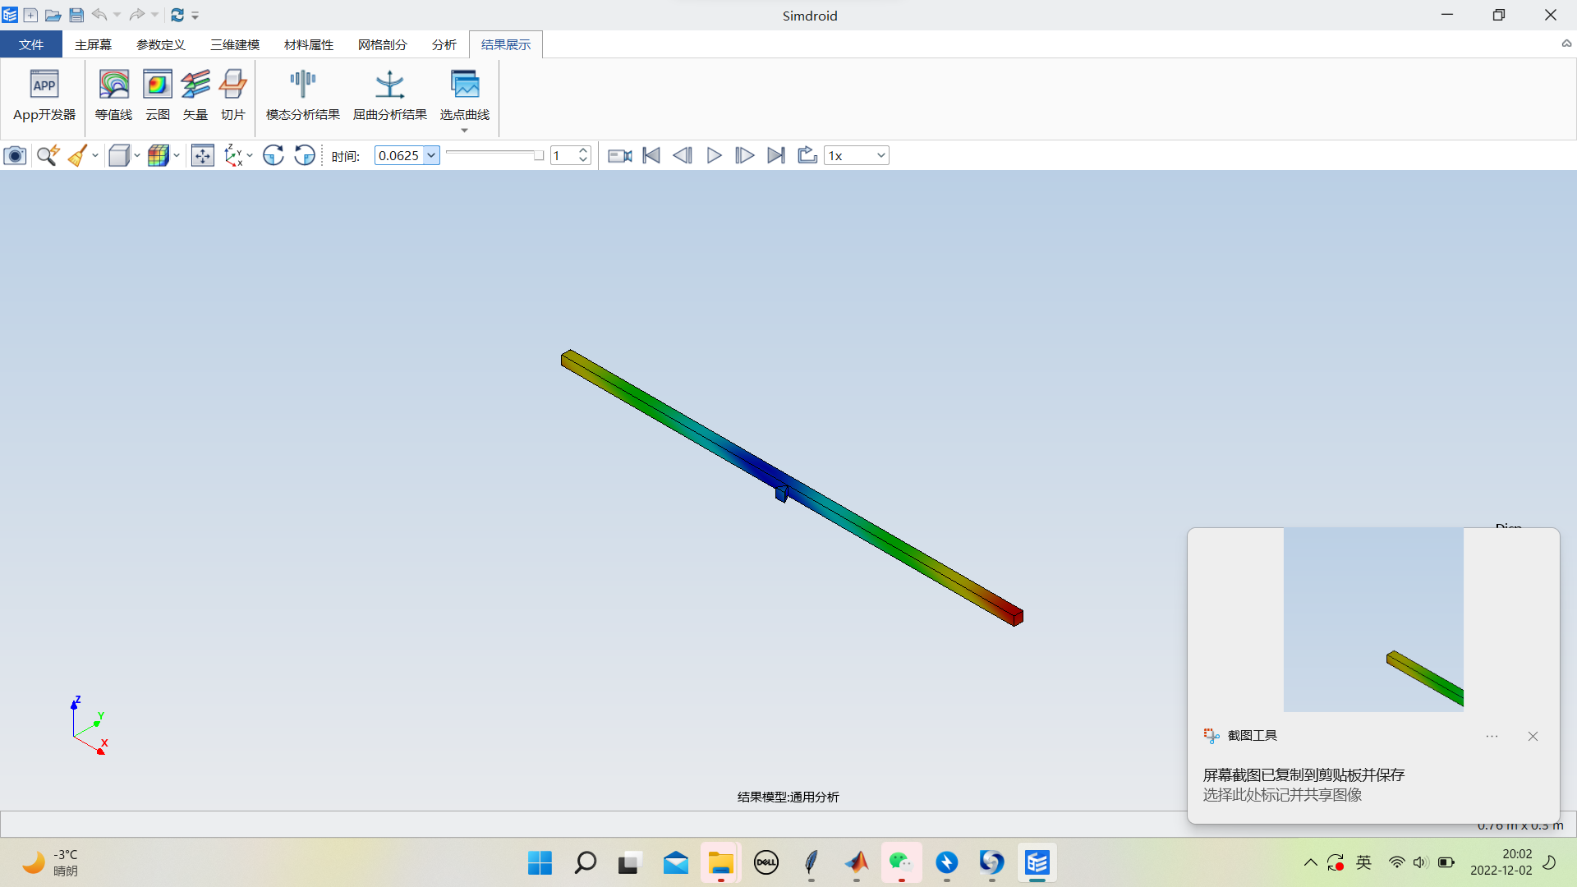
Task: Click the play forward playback button
Action: tap(714, 155)
